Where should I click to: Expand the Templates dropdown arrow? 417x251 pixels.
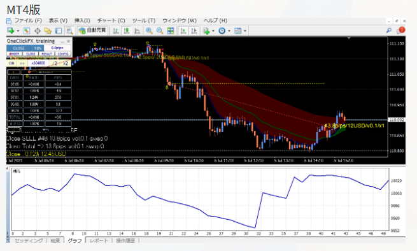(x=245, y=31)
